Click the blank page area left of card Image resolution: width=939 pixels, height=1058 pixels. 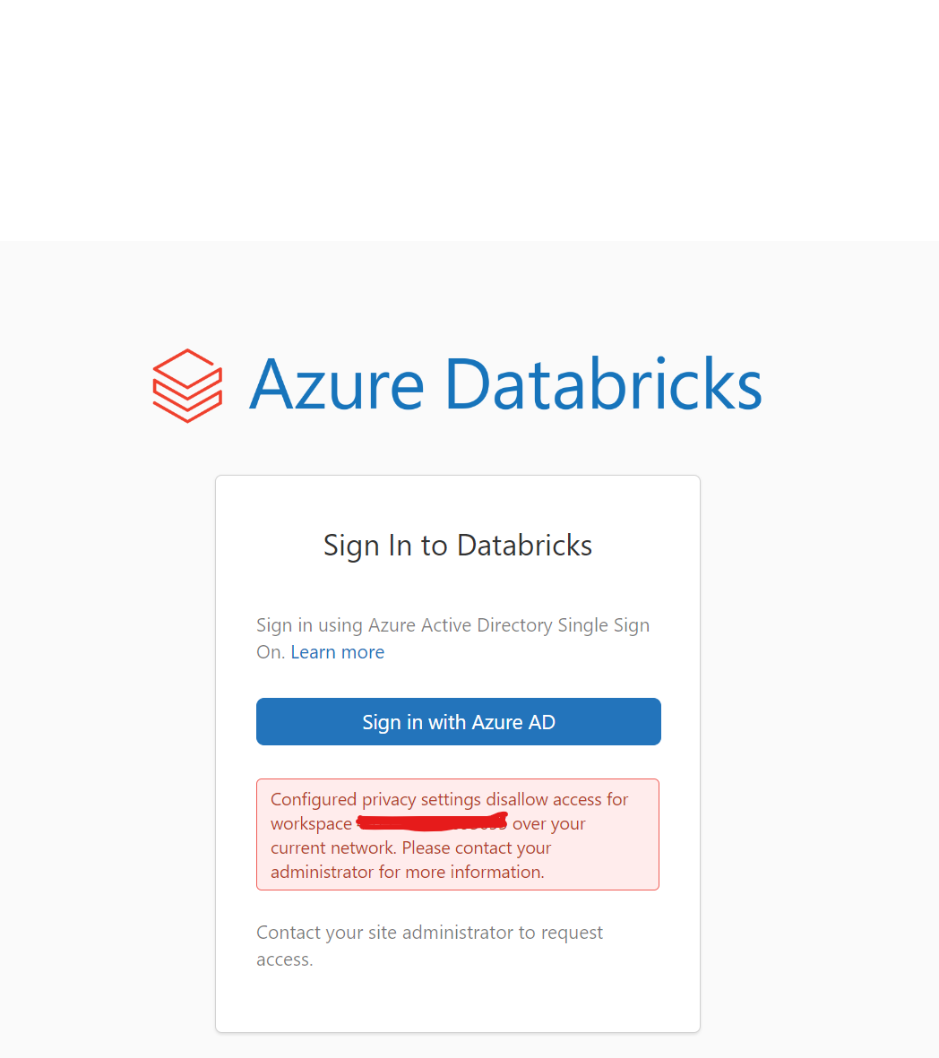(108, 717)
